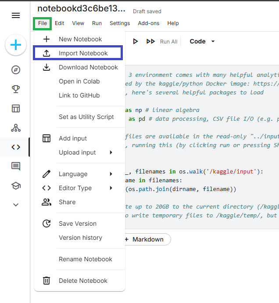Open the Help menu
This screenshot has height=303, width=279.
(x=173, y=23)
